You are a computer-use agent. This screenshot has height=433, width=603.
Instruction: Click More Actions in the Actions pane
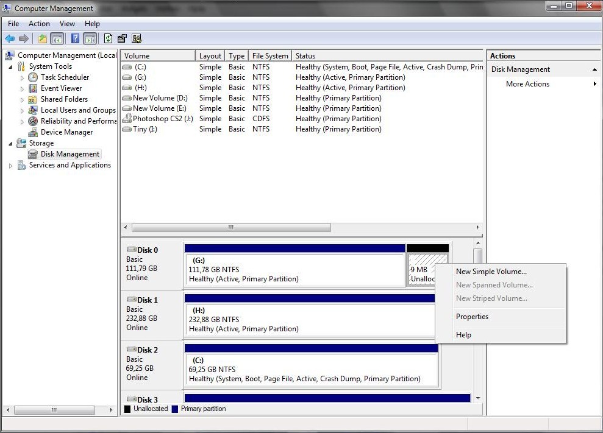tap(527, 84)
